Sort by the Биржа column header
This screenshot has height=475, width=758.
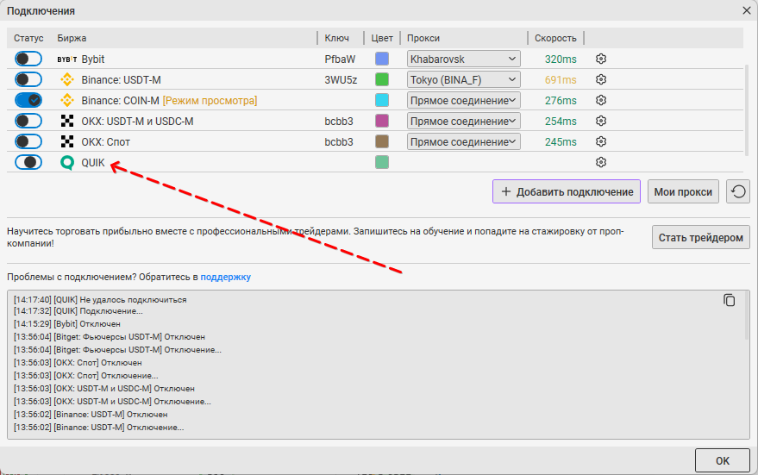(x=72, y=38)
